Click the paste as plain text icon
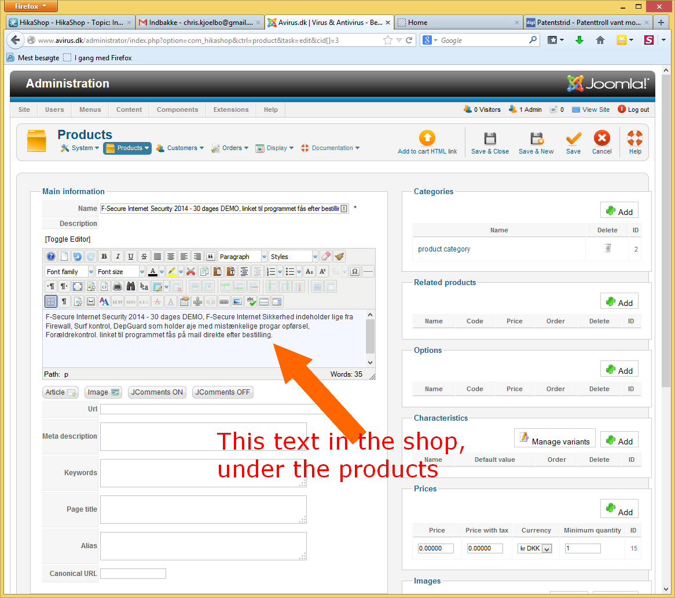 pos(231,272)
